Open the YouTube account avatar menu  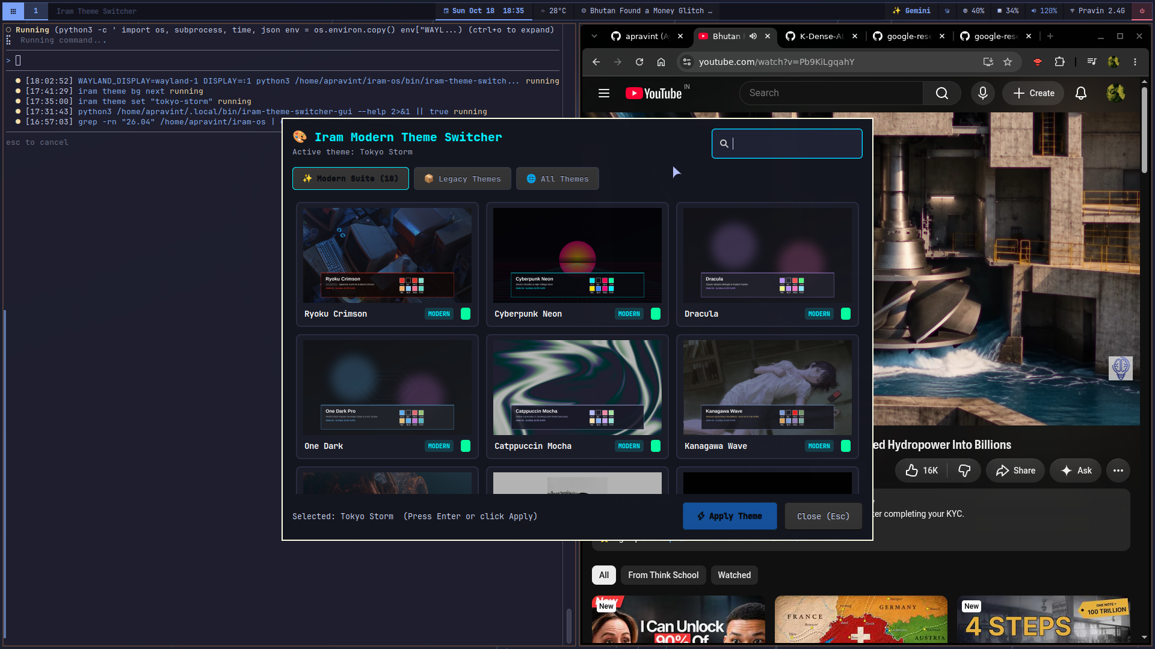click(1116, 93)
